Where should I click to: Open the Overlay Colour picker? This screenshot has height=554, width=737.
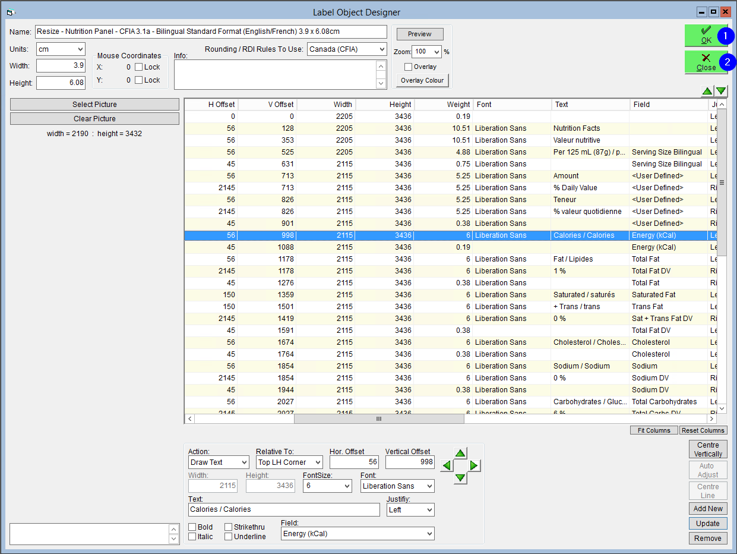coord(422,81)
